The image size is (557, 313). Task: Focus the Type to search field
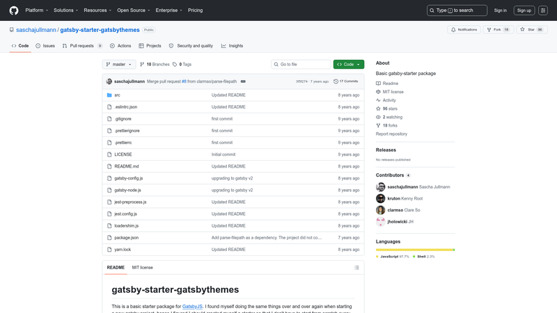457,10
